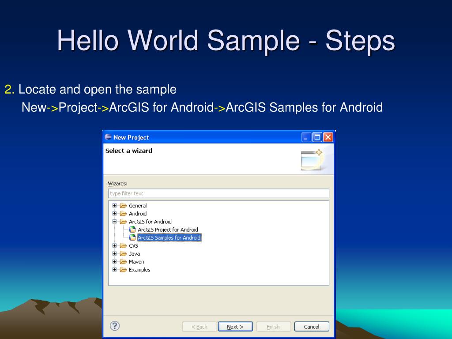
Task: Minimize the New Project dialog
Action: [x=306, y=137]
